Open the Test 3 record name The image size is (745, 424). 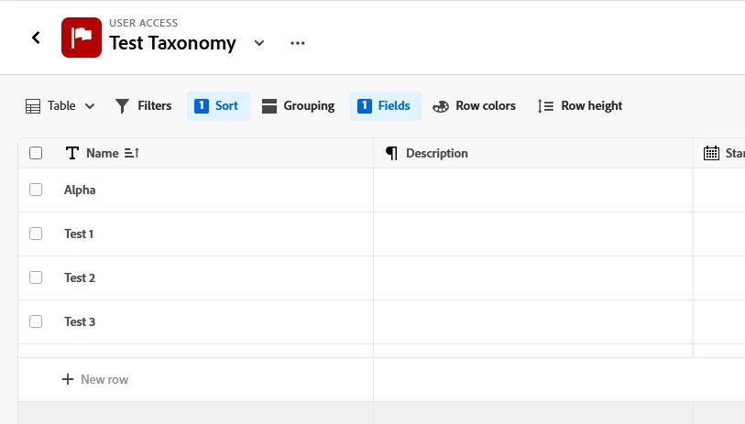80,322
